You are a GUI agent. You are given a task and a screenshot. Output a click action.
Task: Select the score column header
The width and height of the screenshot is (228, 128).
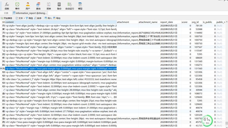click(186, 22)
